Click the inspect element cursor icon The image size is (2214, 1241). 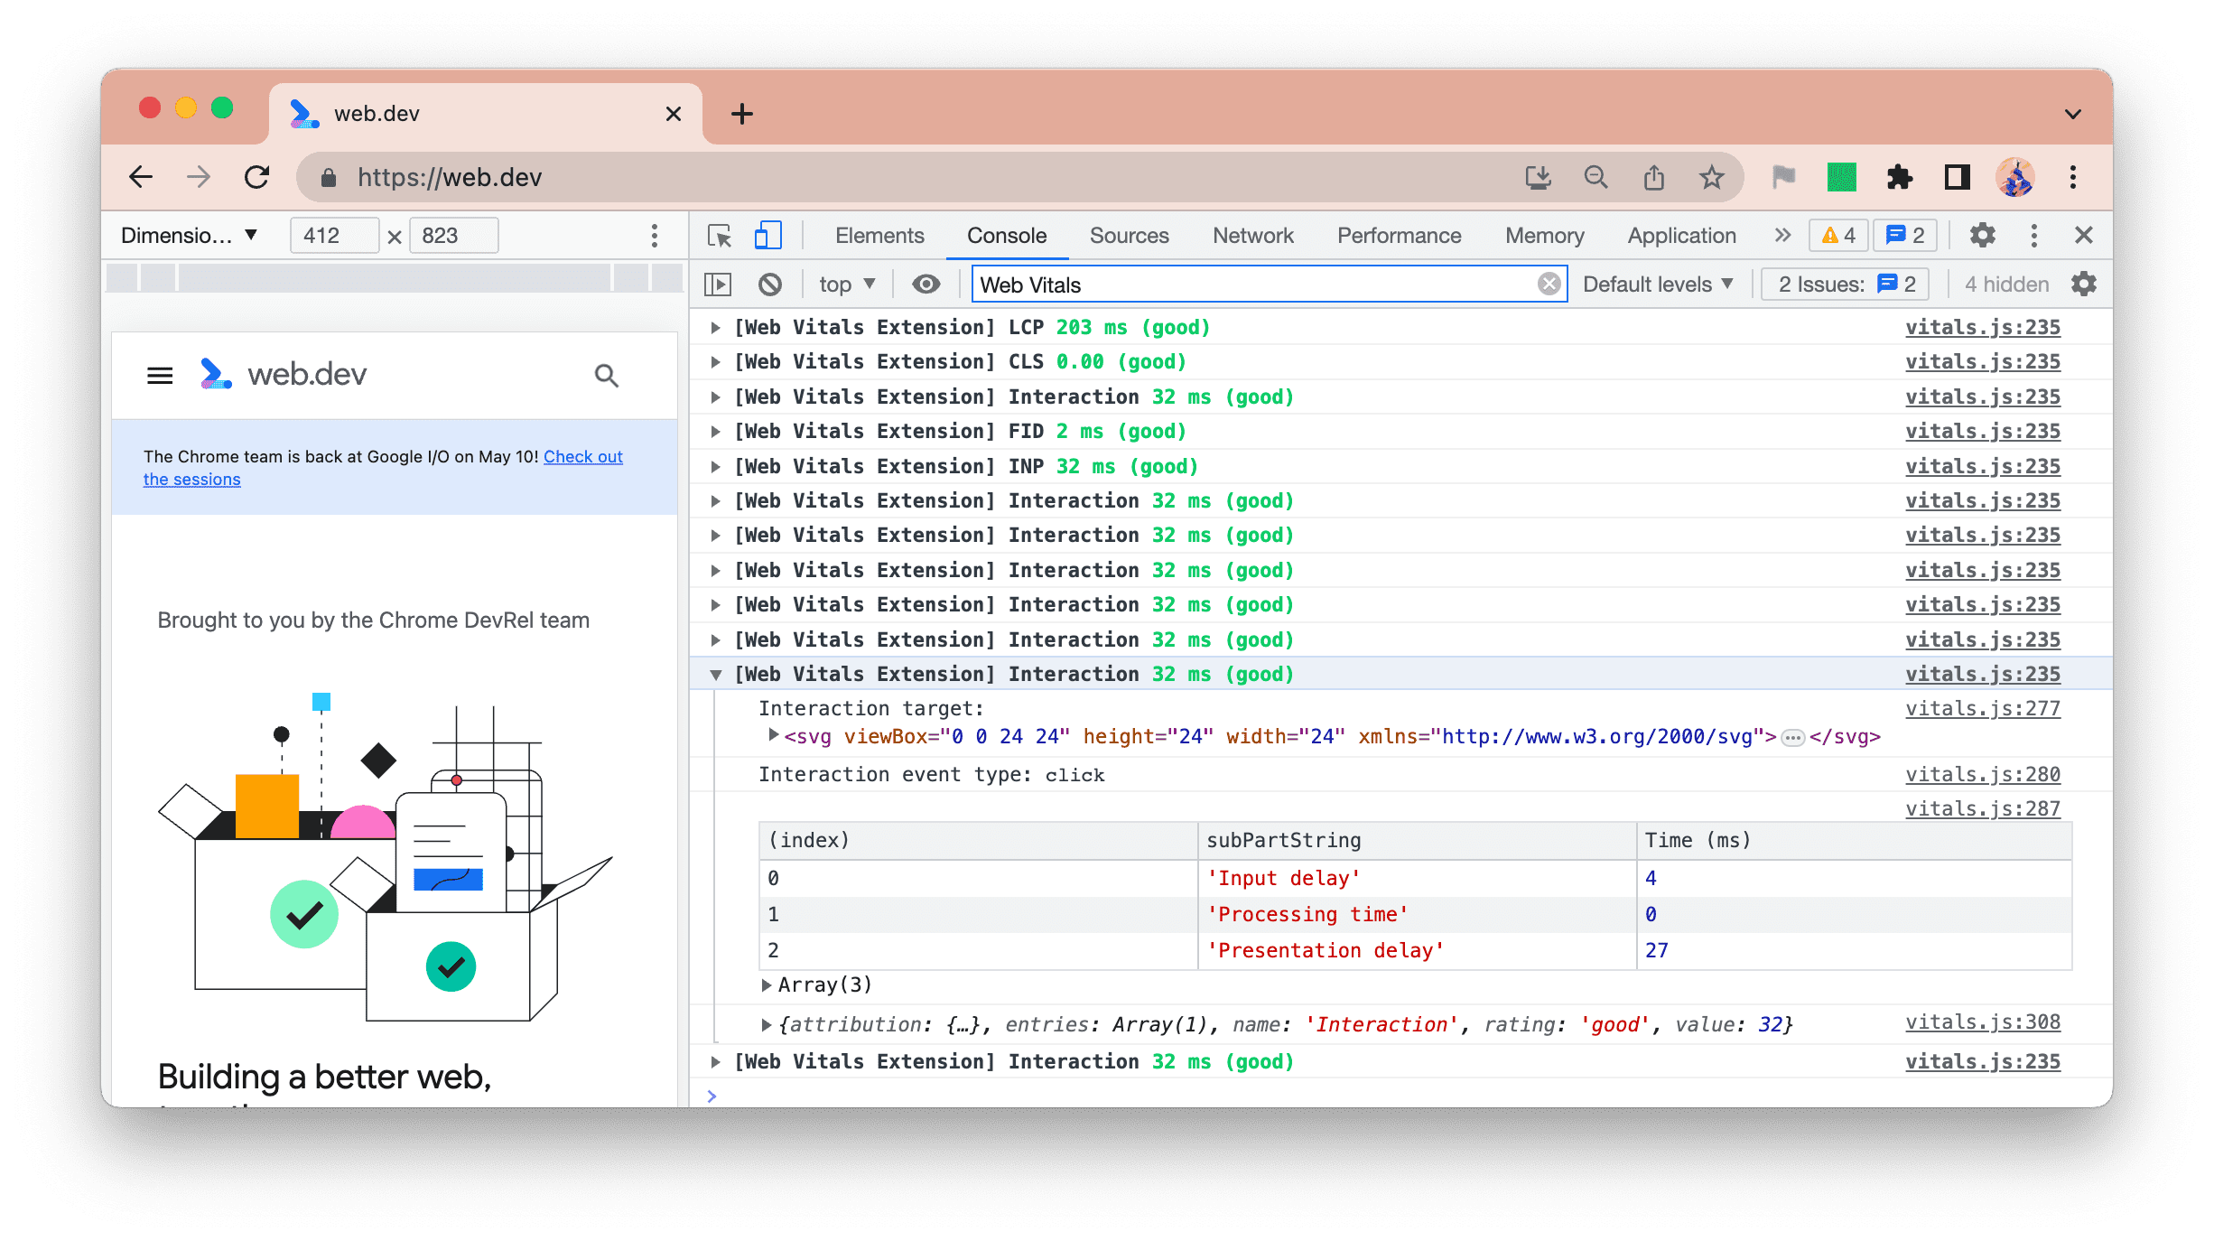pyautogui.click(x=720, y=234)
